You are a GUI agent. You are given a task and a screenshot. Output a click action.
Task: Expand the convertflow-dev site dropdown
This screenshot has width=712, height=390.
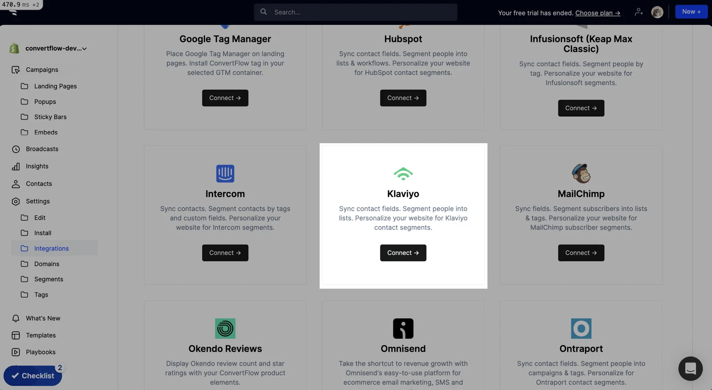click(56, 48)
